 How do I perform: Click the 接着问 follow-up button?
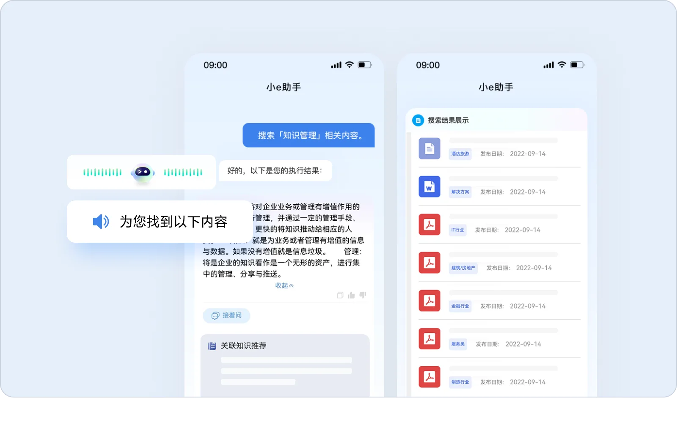coord(226,315)
